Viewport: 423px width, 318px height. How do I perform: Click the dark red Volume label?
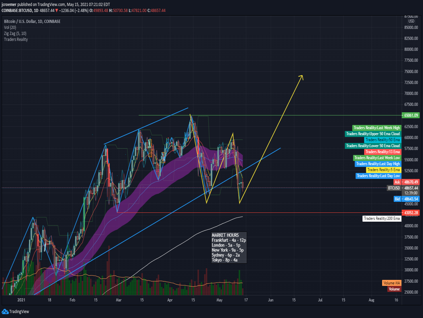[x=394, y=289]
